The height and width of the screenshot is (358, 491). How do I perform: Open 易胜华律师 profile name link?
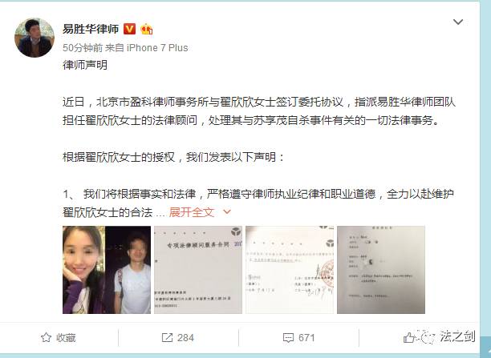coord(91,29)
